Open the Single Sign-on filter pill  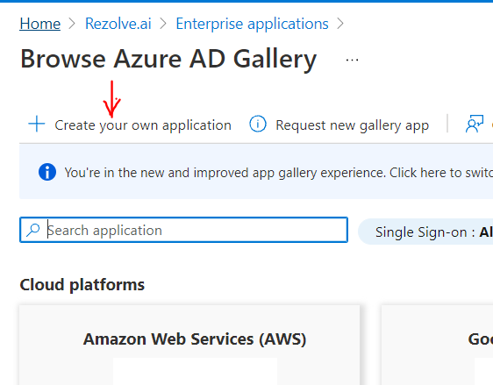(x=425, y=232)
